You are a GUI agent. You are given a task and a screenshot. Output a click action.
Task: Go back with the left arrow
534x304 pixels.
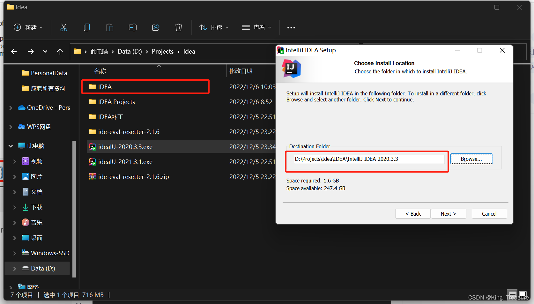click(14, 52)
